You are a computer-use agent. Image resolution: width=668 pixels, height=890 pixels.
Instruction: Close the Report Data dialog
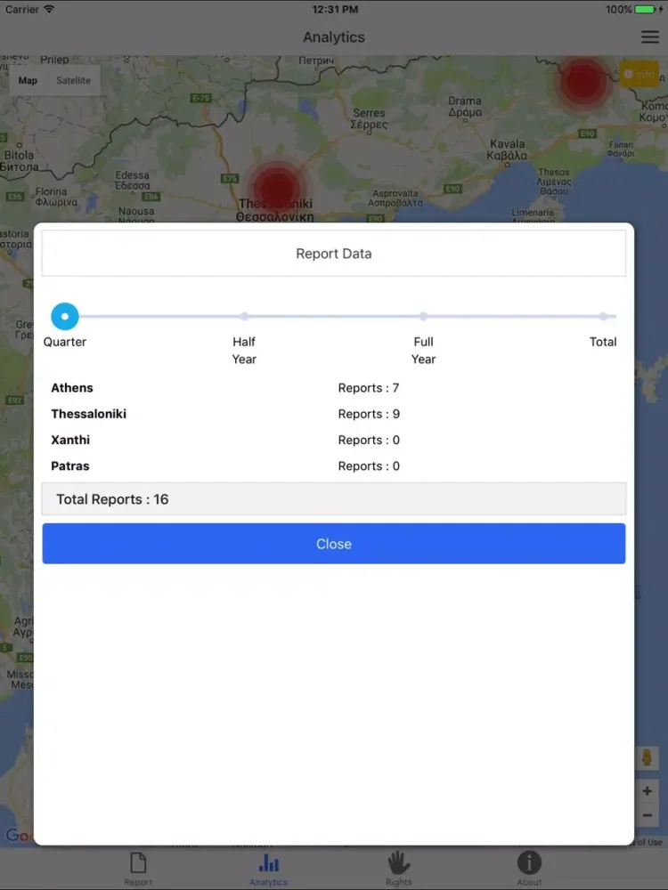point(334,544)
